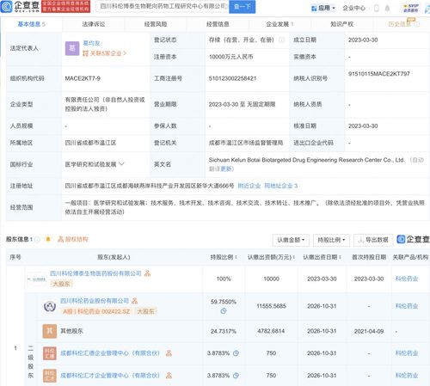Switch to the 企业发展 tab

pyautogui.click(x=279, y=24)
